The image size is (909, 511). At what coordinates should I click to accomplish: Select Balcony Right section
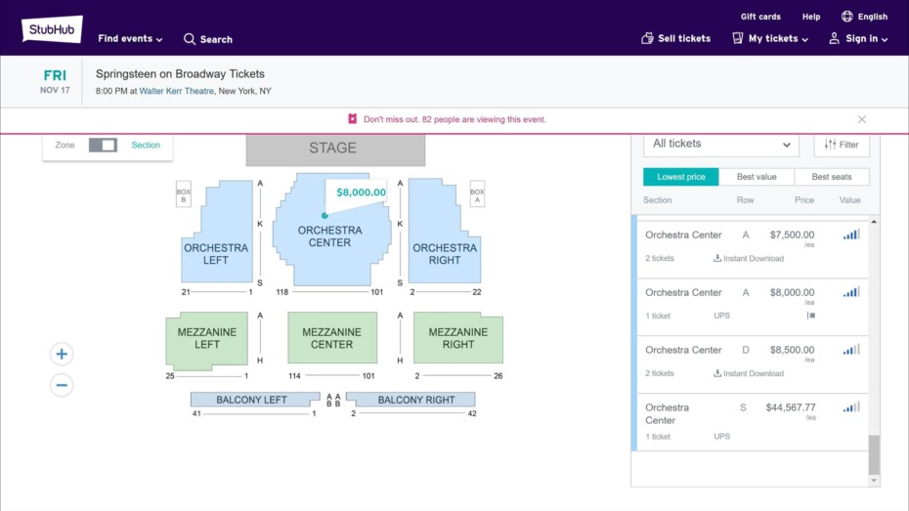[411, 400]
